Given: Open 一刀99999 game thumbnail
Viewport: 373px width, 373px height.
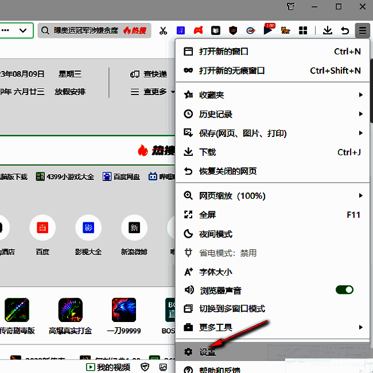Looking at the screenshot, I should (x=124, y=310).
